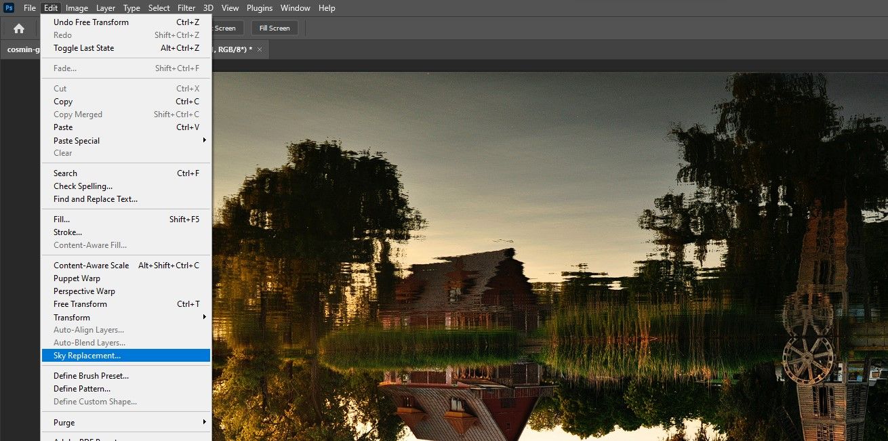888x441 pixels.
Task: Choose Free Transform
Action: tap(126, 304)
